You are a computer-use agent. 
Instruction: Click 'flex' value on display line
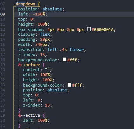tap(45, 34)
